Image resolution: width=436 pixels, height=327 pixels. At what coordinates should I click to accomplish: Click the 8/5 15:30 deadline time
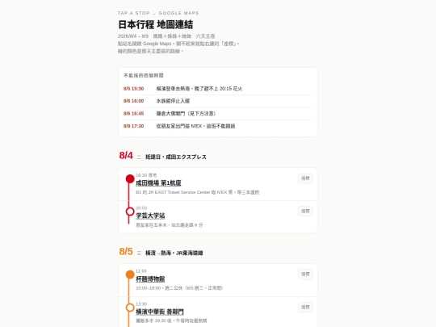(133, 89)
